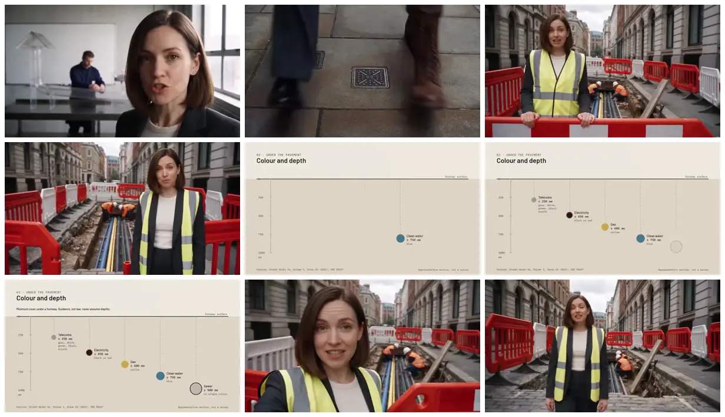The image size is (725, 417).
Task: Click "Footway surface" text in the Sewer chart
Action: point(217,314)
